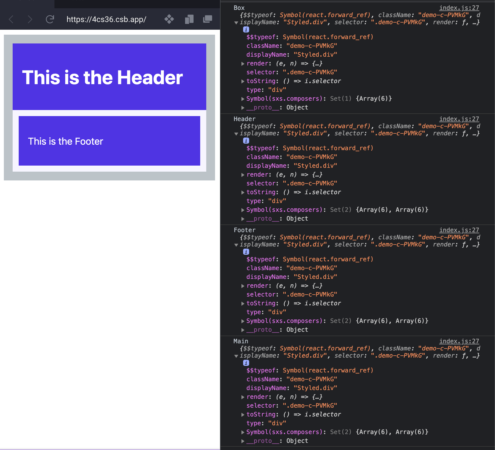Expand toString under the Box object
This screenshot has width=495, height=450.
[243, 81]
